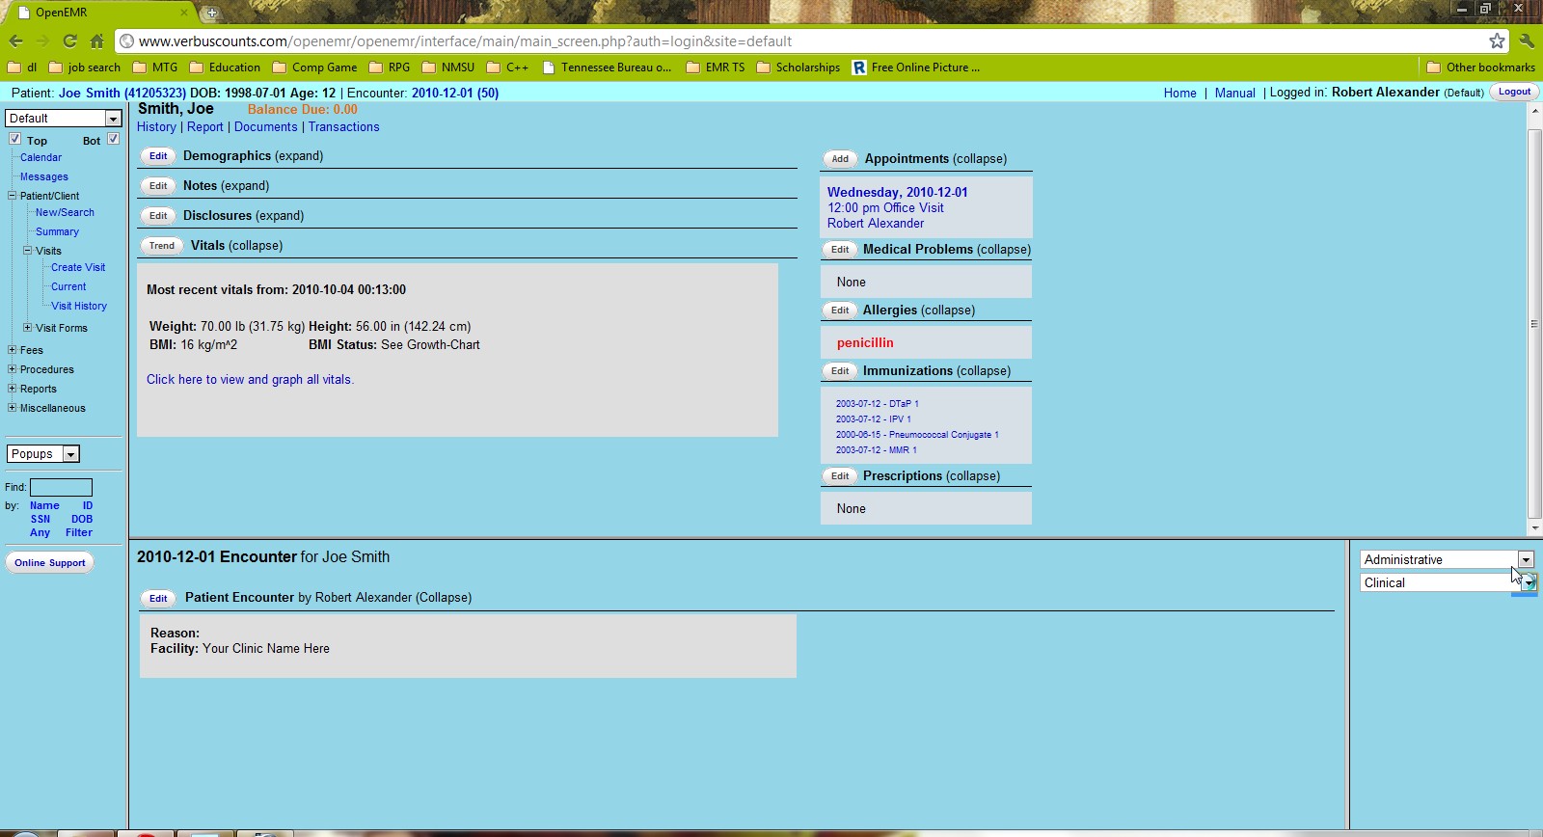Click the browser back arrow icon
Screen dimensions: 1543x837
pyautogui.click(x=15, y=41)
